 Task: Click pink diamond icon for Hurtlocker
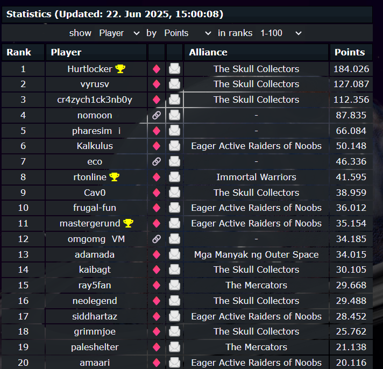157,69
